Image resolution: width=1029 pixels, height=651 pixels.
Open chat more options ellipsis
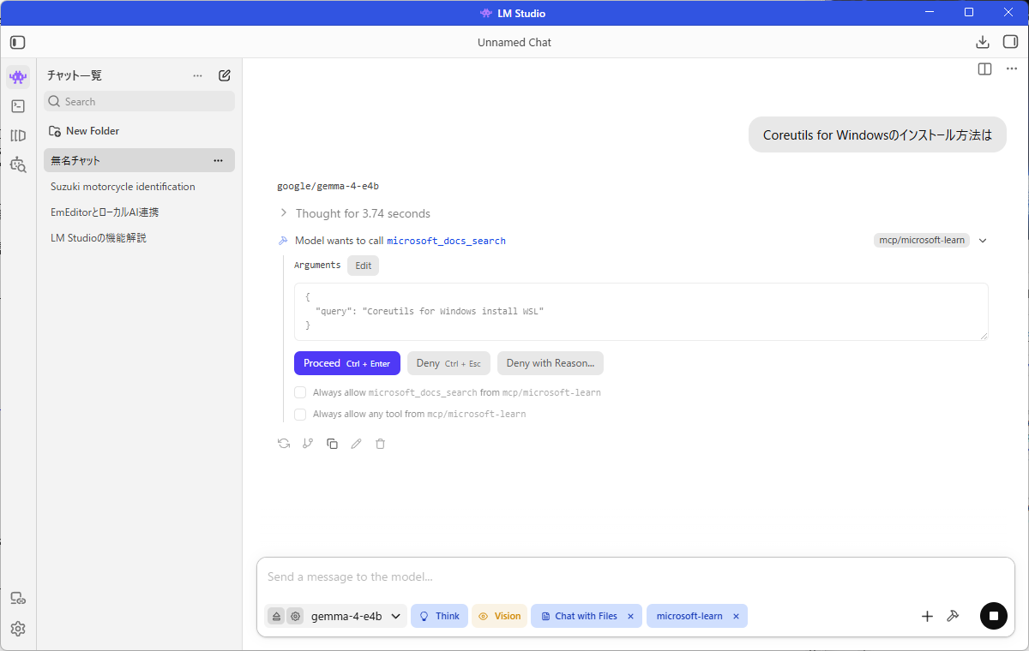(x=1011, y=69)
